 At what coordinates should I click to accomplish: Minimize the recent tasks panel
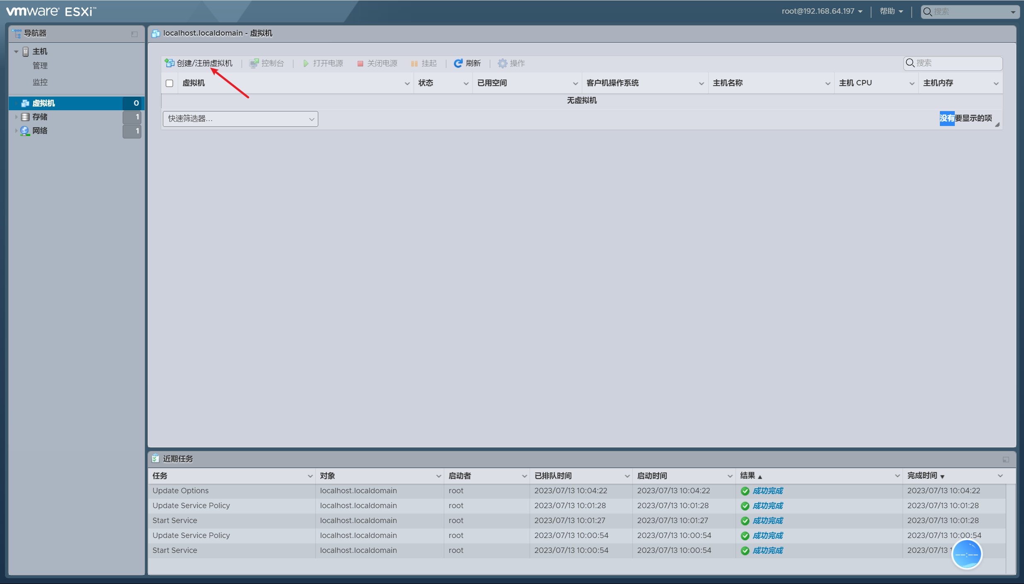point(1006,459)
